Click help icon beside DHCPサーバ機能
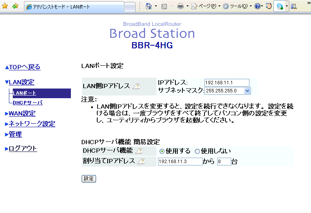The height and width of the screenshot is (213, 311). point(139,151)
